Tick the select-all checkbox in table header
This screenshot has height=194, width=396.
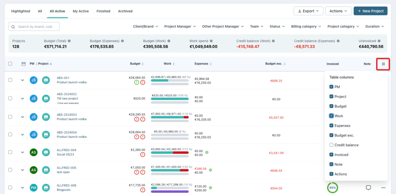click(x=10, y=64)
